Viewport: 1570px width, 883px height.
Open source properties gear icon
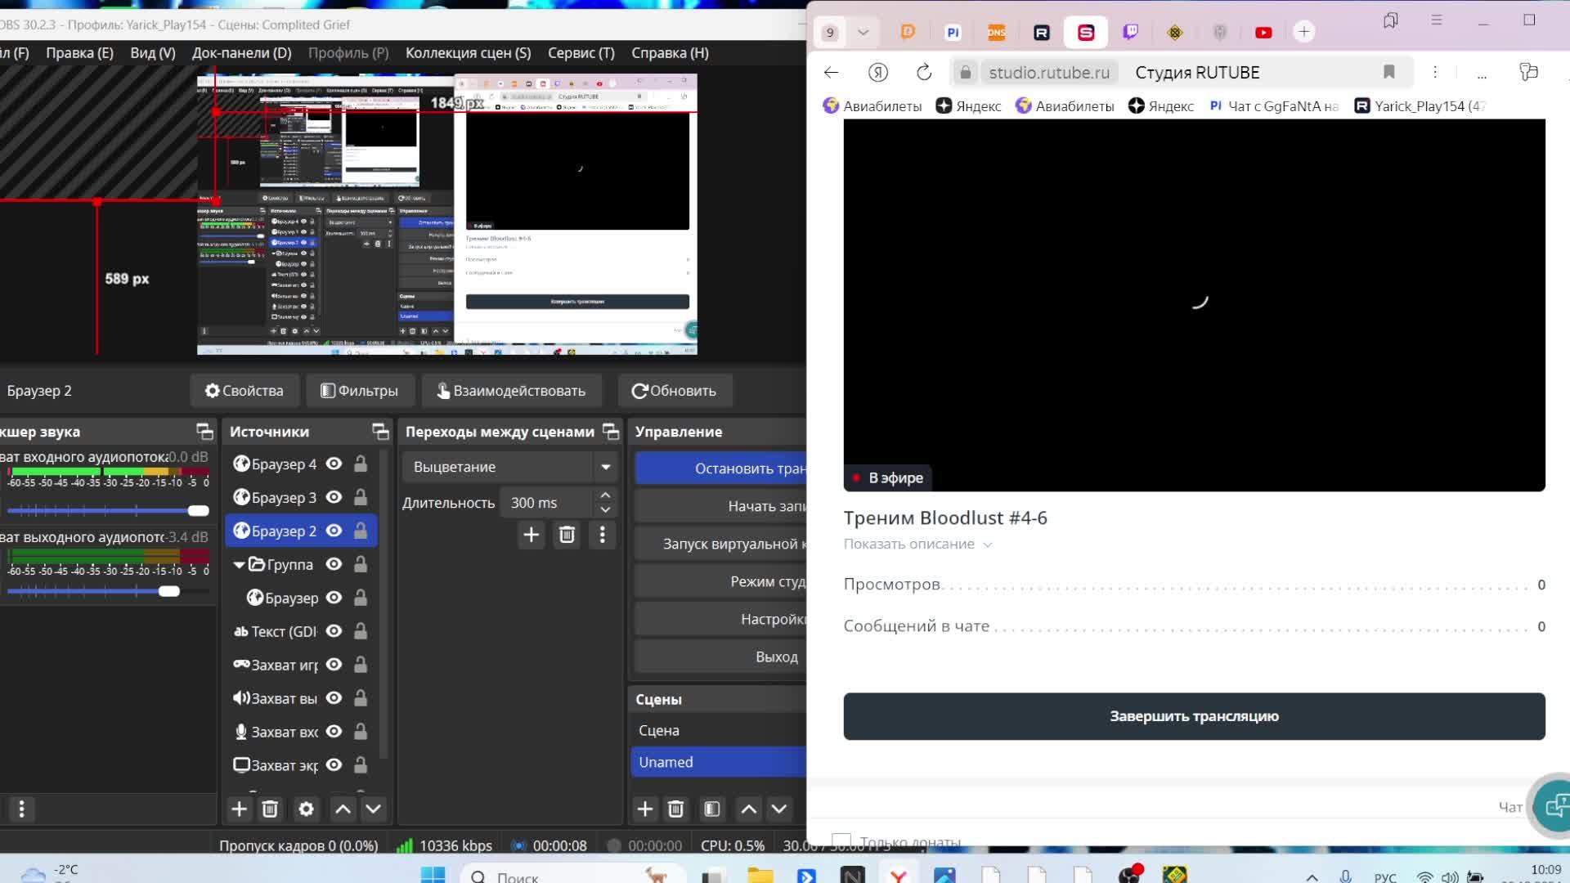pyautogui.click(x=306, y=809)
